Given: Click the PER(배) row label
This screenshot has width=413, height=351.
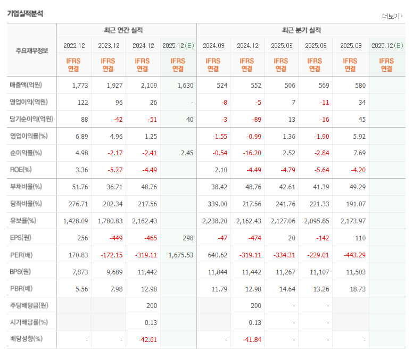Looking at the screenshot, I should pyautogui.click(x=21, y=255).
